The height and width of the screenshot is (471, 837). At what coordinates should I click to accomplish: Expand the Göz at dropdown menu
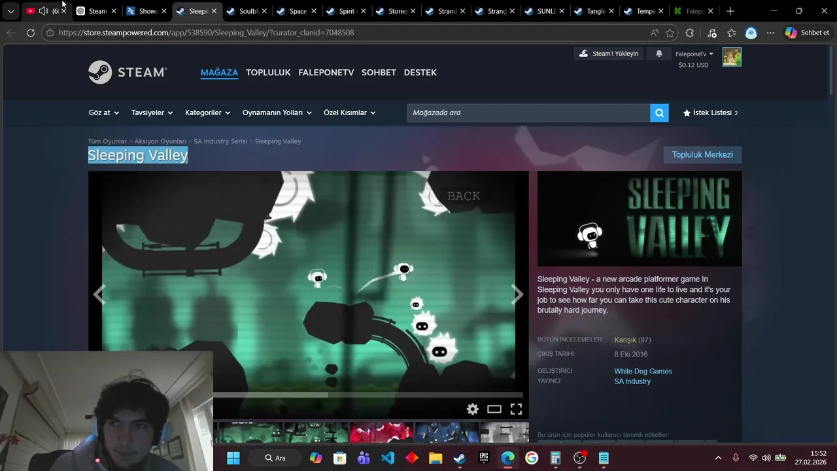[x=104, y=113]
